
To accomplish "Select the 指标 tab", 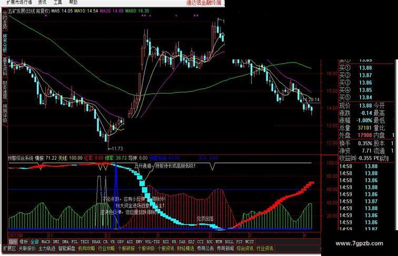I will click(13, 242).
